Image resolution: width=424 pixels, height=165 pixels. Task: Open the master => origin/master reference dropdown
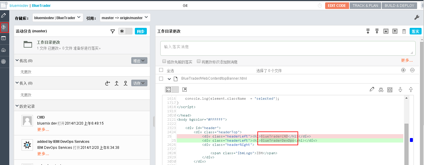point(125,18)
